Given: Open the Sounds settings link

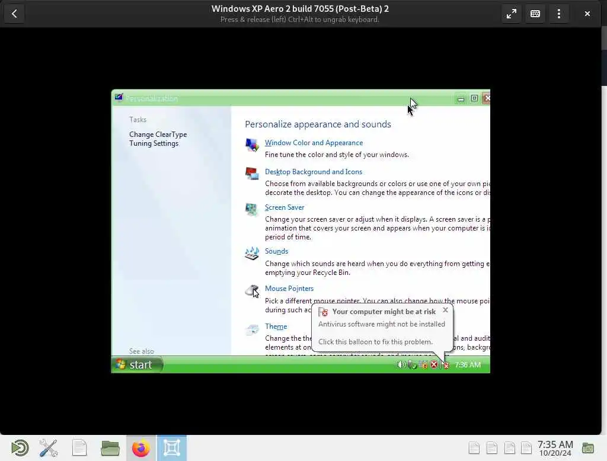Looking at the screenshot, I should point(276,251).
